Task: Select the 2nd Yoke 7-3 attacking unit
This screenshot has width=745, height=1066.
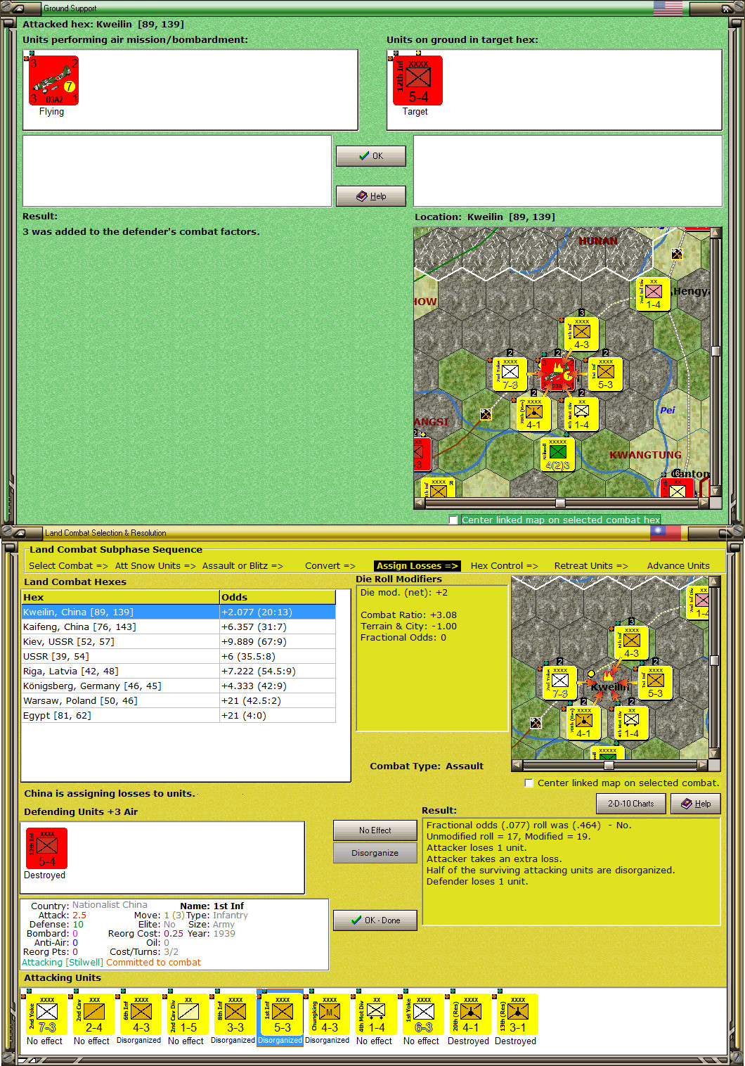Action: 46,1014
